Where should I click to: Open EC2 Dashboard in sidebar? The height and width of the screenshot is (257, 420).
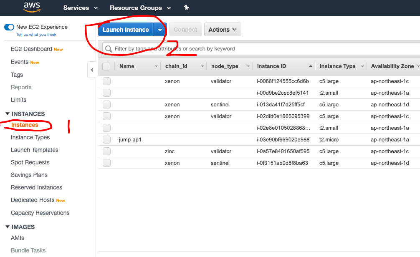coord(31,49)
